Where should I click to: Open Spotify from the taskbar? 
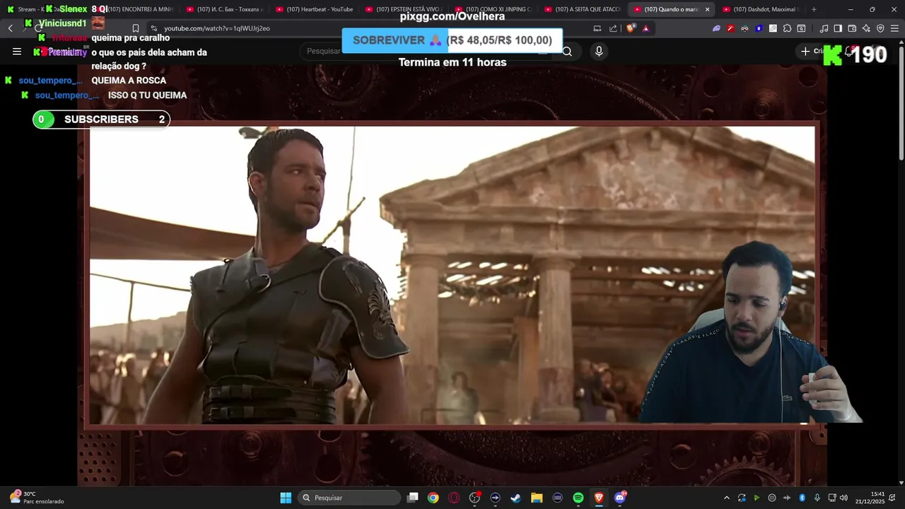click(x=578, y=498)
